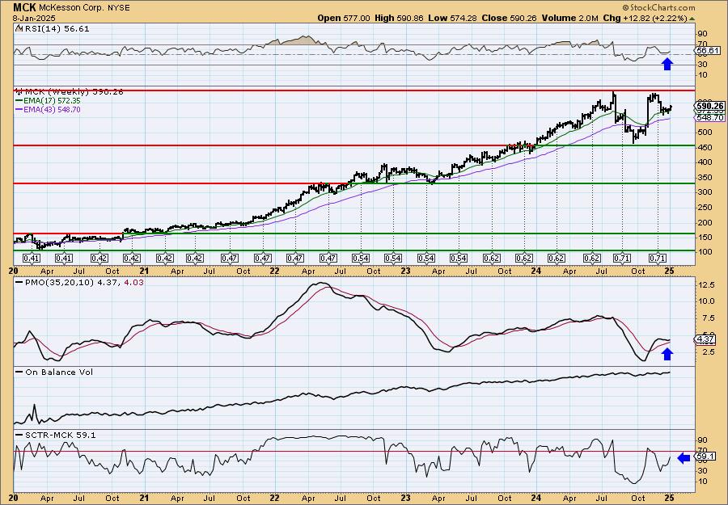The width and height of the screenshot is (728, 505).
Task: Select the Volume 2.0M reading
Action: pyautogui.click(x=569, y=18)
